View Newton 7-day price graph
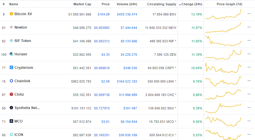The width and height of the screenshot is (255, 140). coord(223,28)
